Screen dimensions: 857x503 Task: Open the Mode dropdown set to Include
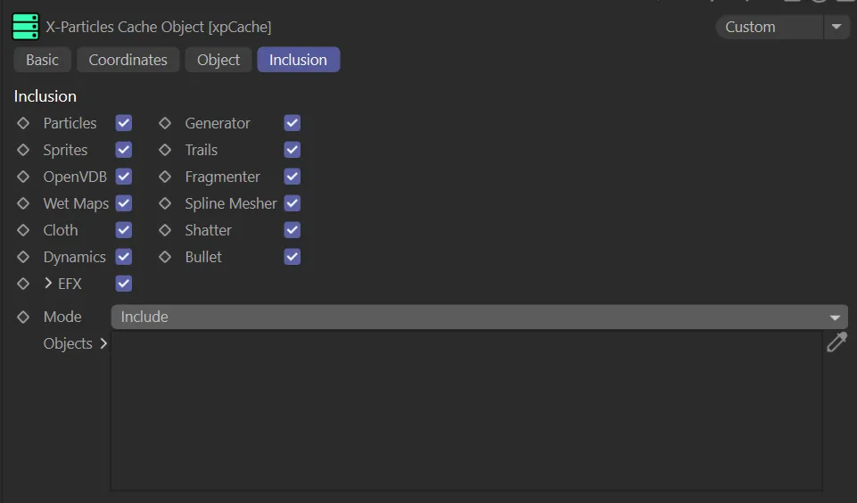coord(479,317)
